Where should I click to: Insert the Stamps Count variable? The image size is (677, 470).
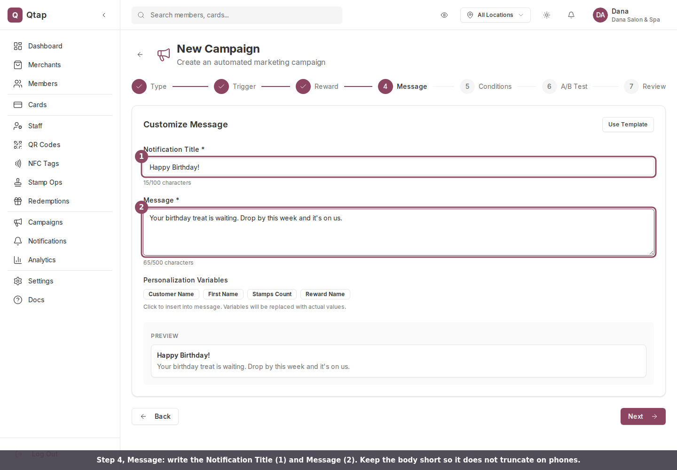coord(272,294)
